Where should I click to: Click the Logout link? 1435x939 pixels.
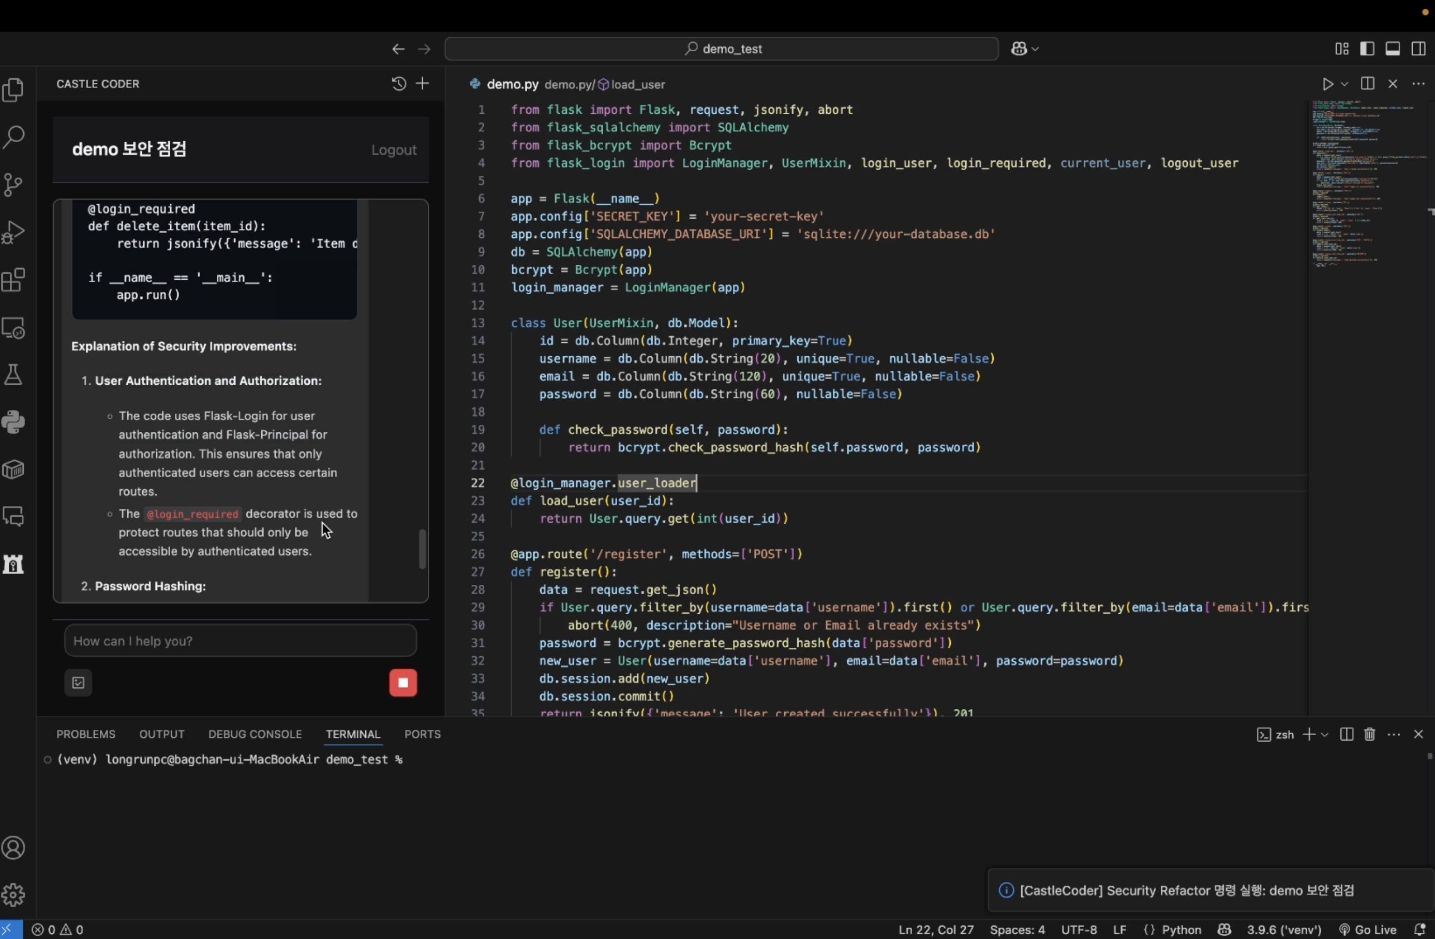point(394,150)
